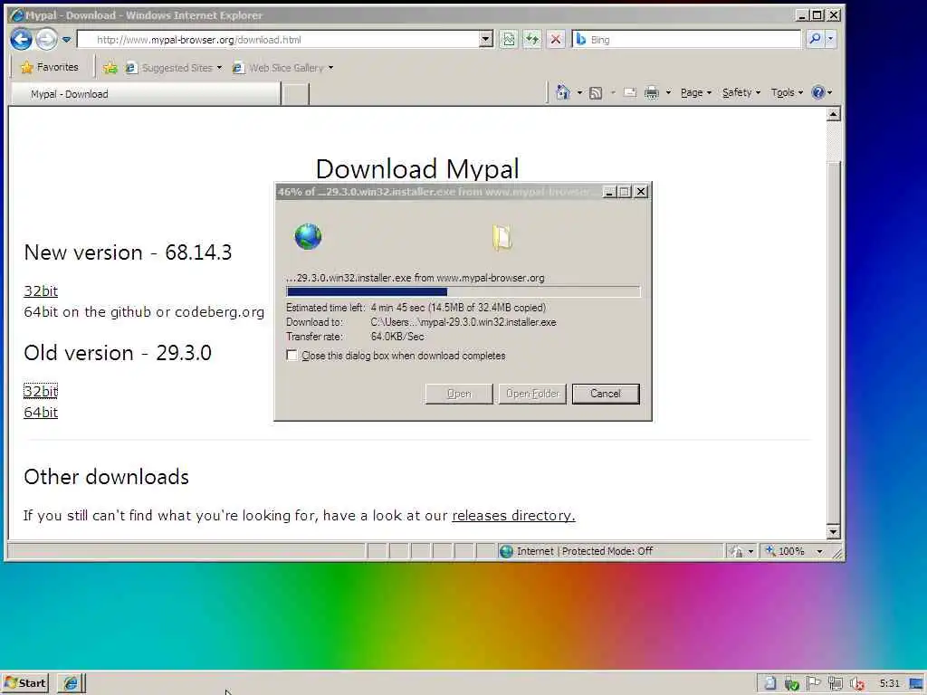Open Suggested Sites in Favorites bar
The image size is (927, 695).
click(x=174, y=68)
